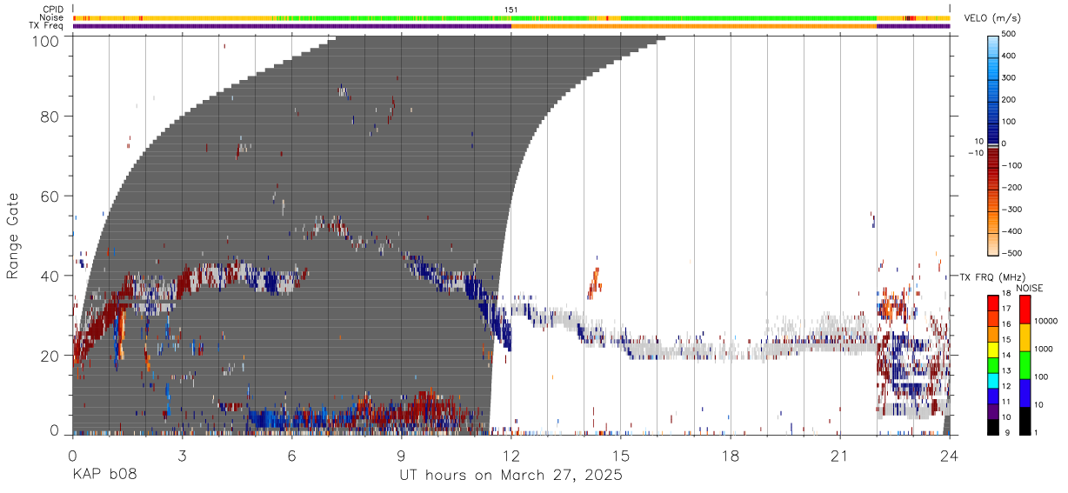Click the red swatch in NOISE legend
The height and width of the screenshot is (493, 1068).
[x=1025, y=310]
